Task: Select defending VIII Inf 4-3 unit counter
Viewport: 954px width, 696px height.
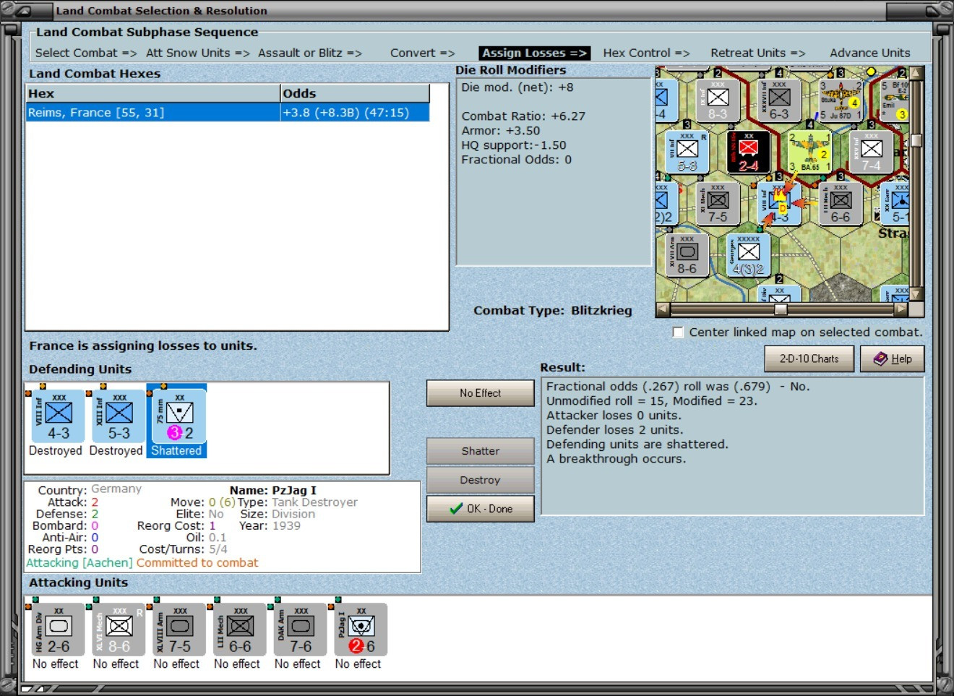Action: 58,416
